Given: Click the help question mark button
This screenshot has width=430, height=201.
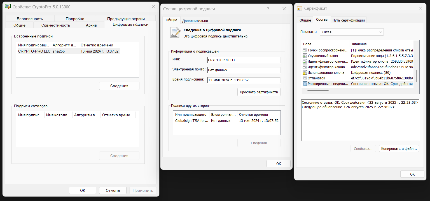Looking at the screenshot, I should [x=268, y=9].
